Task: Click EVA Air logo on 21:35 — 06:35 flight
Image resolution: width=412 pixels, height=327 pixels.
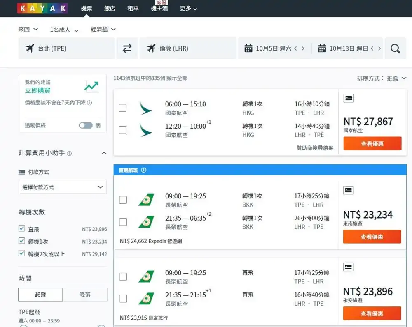Action: click(146, 222)
